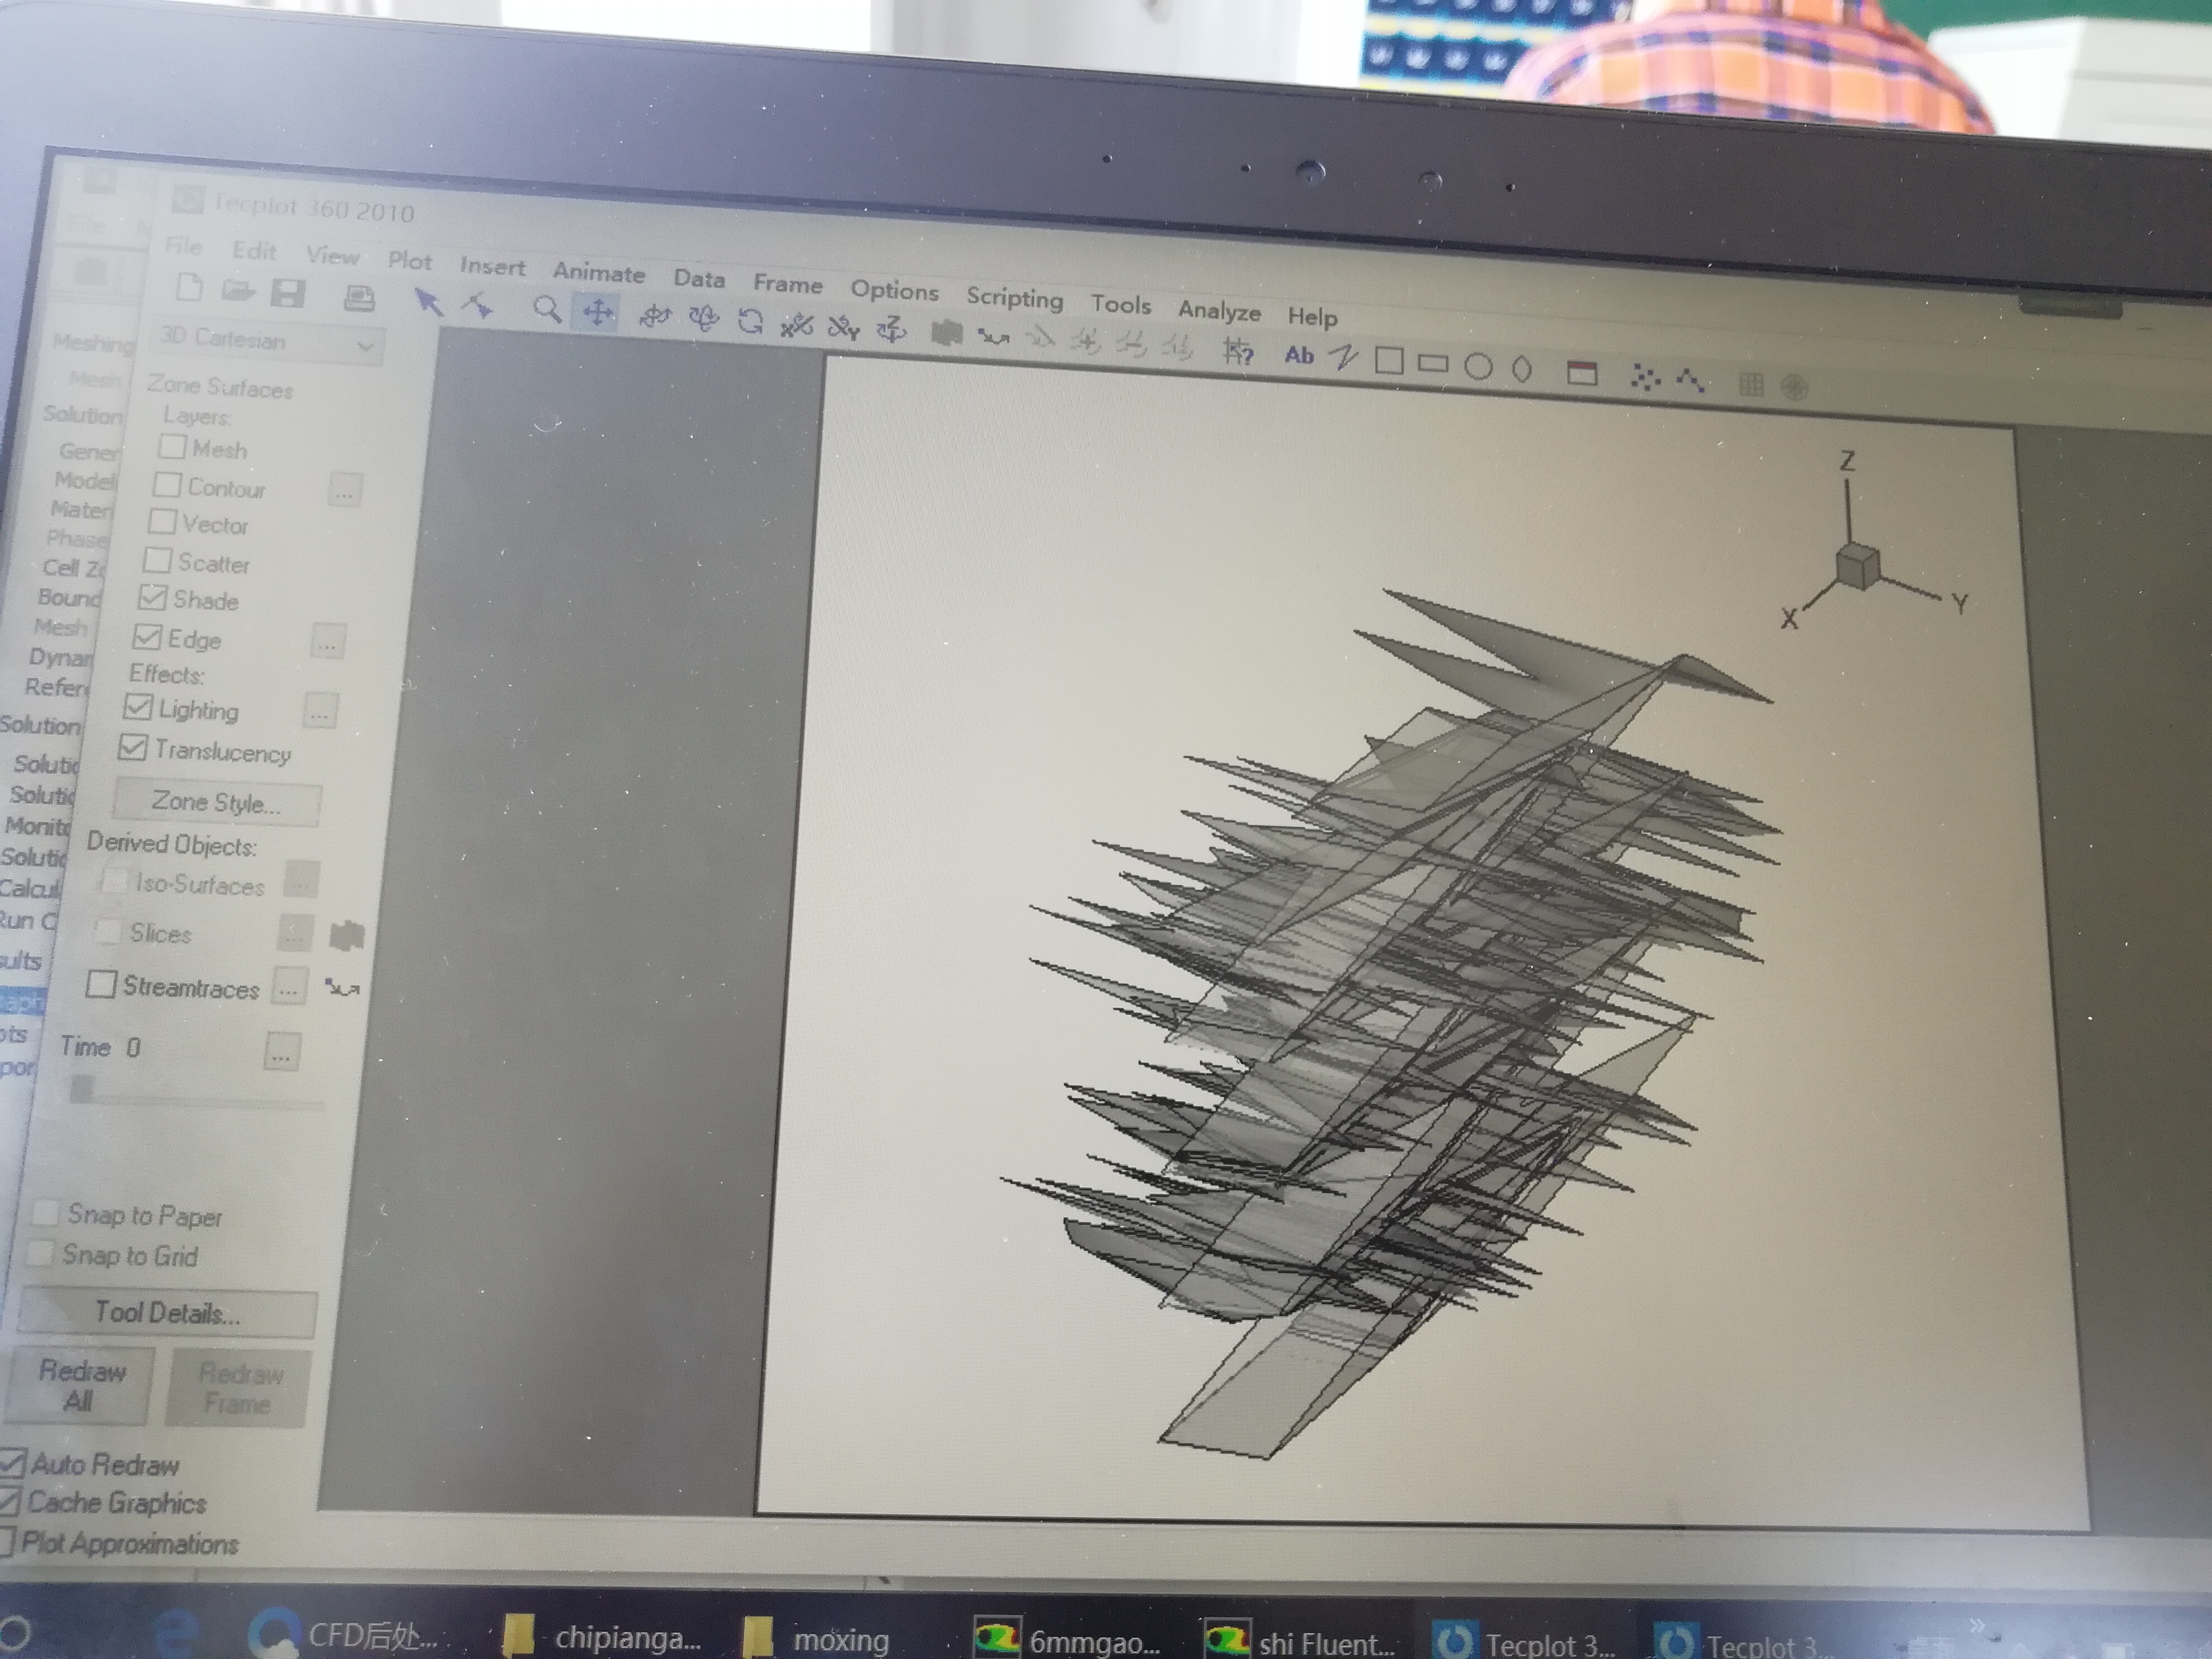The width and height of the screenshot is (2212, 1659).
Task: Turn off the Translucency effect checkbox
Action: coord(132,747)
